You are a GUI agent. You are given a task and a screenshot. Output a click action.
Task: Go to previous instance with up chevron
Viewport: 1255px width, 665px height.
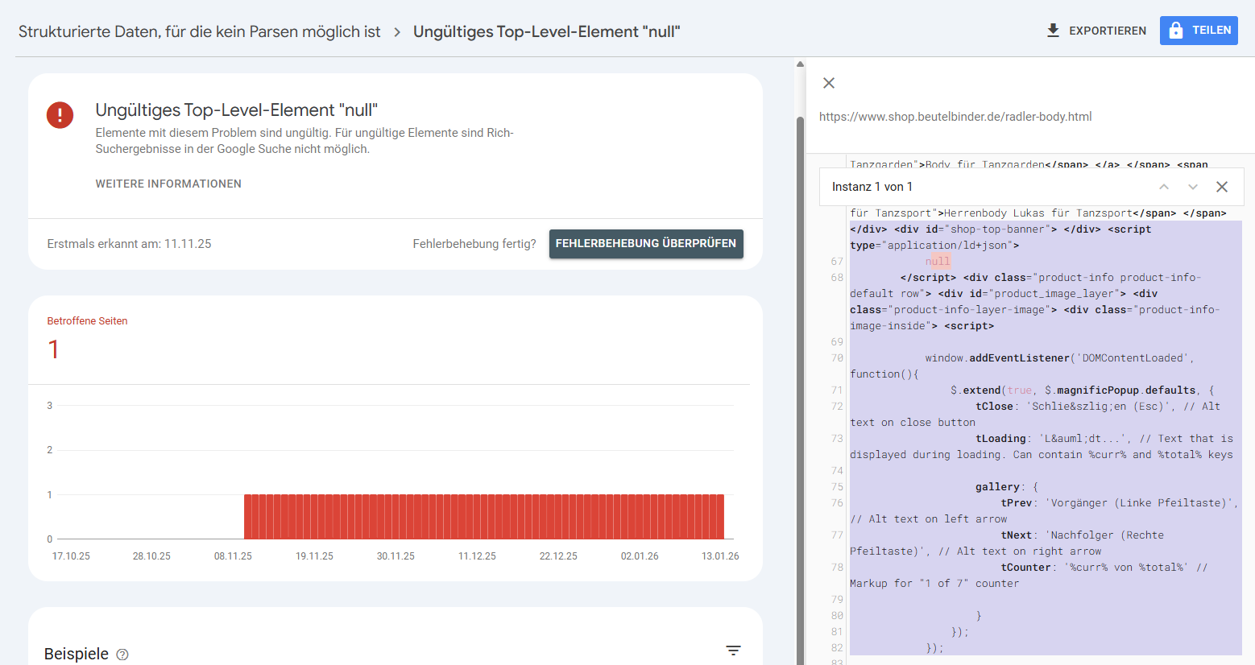coord(1164,187)
